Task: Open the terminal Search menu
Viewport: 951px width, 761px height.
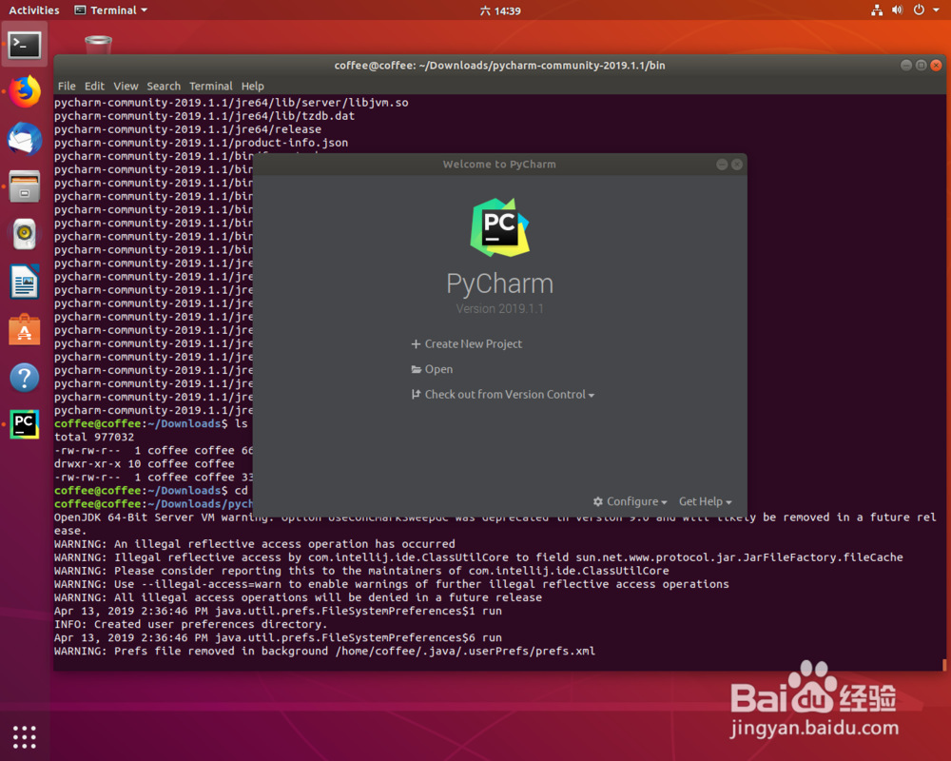Action: pos(164,87)
